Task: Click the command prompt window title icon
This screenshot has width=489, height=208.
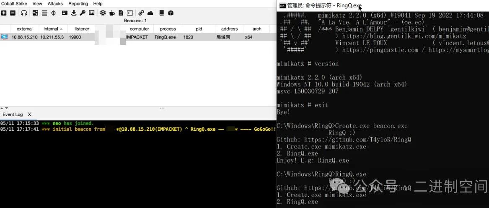Action: pyautogui.click(x=282, y=5)
